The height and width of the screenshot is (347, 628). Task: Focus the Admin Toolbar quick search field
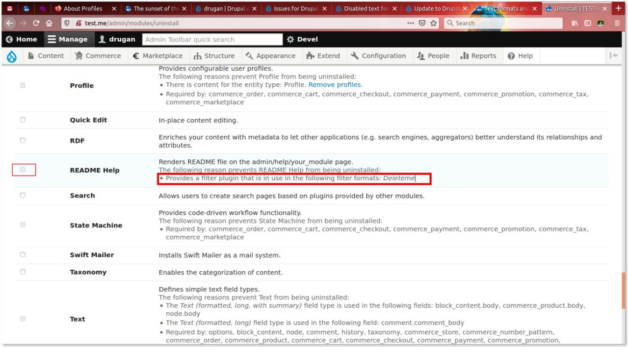pos(212,39)
